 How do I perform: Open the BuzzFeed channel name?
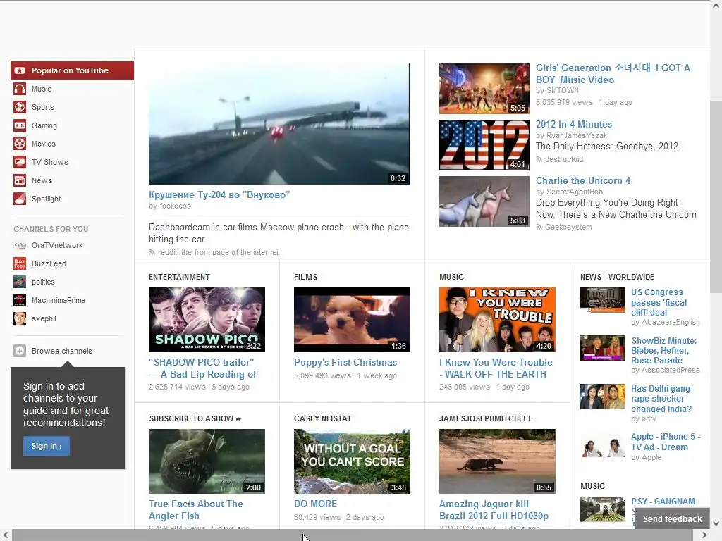49,263
